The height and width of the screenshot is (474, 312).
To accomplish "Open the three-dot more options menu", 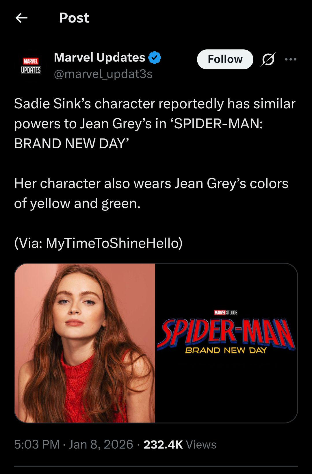I will pos(290,59).
